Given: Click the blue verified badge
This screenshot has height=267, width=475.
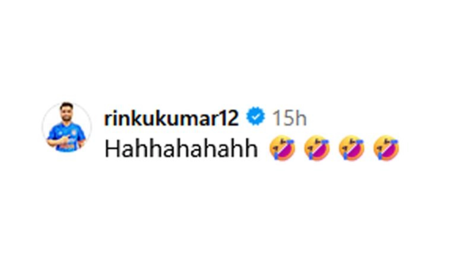Looking at the screenshot, I should 256,117.
